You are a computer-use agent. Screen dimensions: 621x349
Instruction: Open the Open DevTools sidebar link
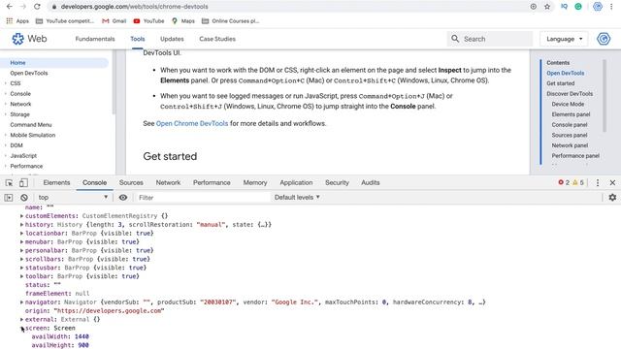pyautogui.click(x=29, y=74)
